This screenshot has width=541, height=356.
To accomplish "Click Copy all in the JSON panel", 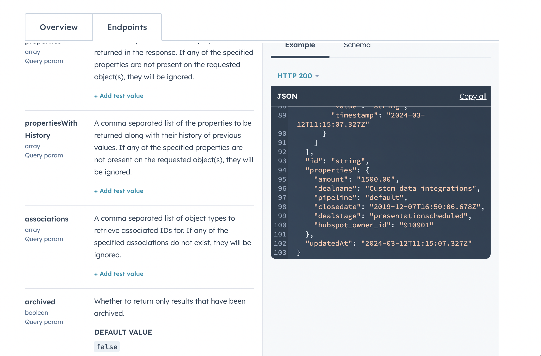I will click(473, 96).
